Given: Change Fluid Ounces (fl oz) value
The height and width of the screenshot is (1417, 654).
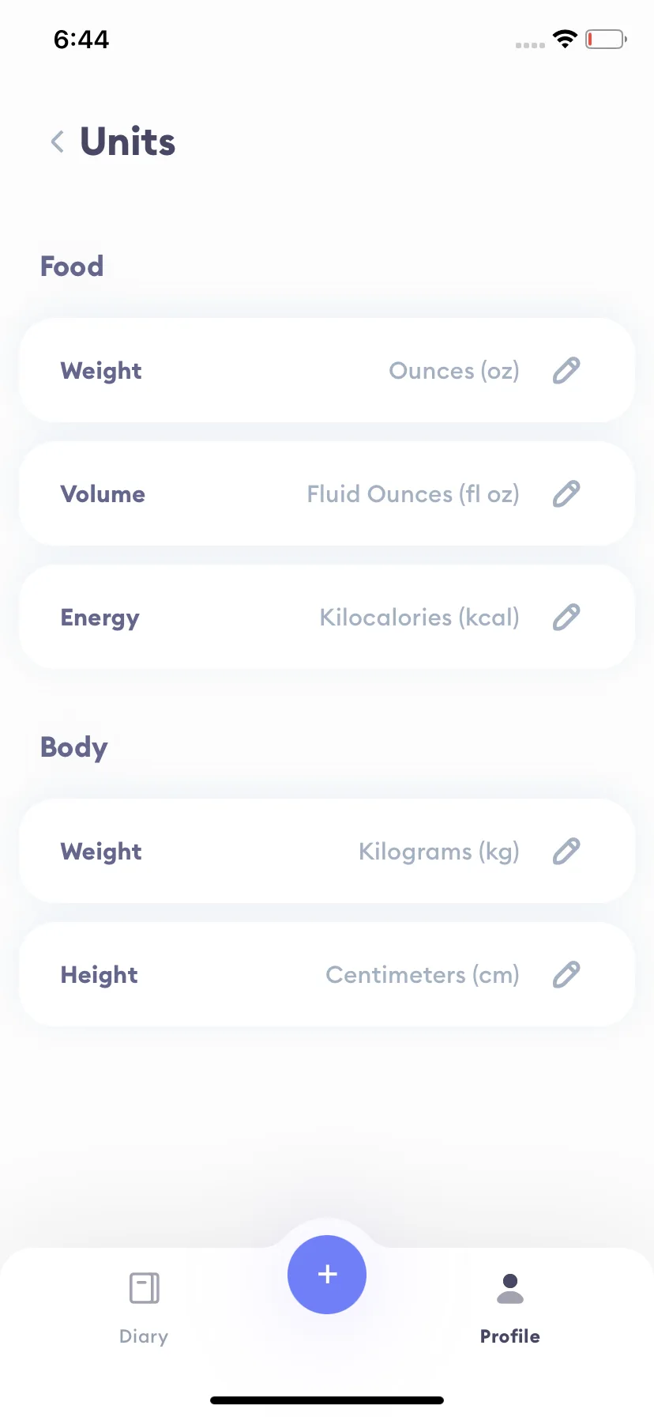Looking at the screenshot, I should (x=413, y=494).
